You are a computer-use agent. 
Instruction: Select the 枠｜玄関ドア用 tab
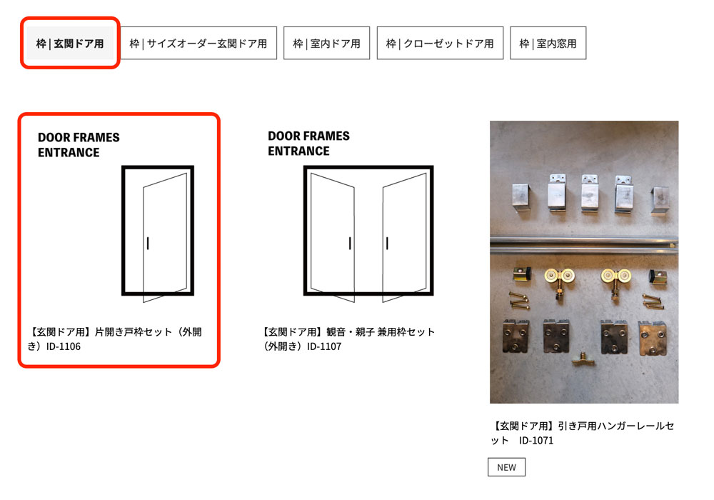click(x=70, y=44)
